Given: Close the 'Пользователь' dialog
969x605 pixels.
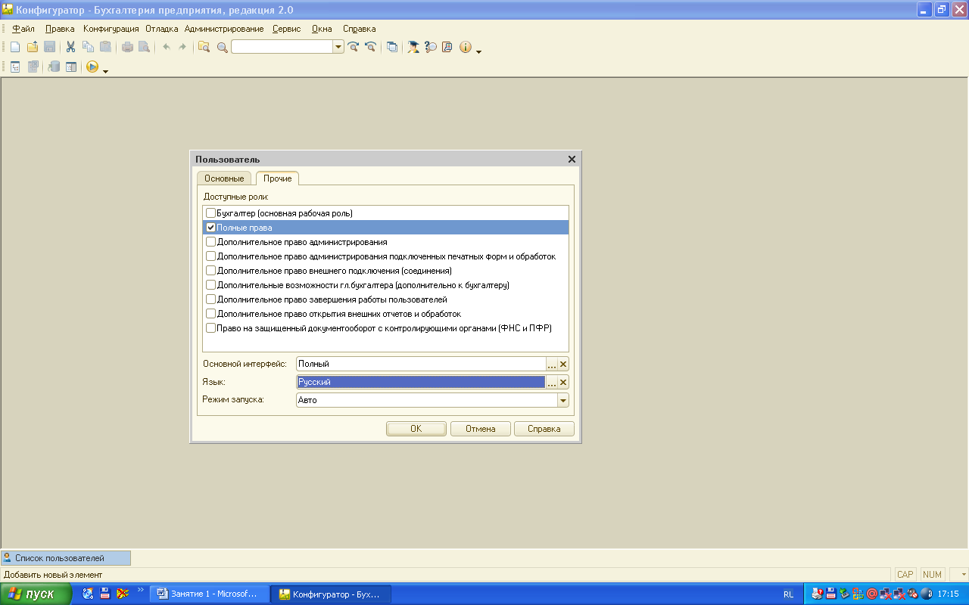Looking at the screenshot, I should coord(572,160).
